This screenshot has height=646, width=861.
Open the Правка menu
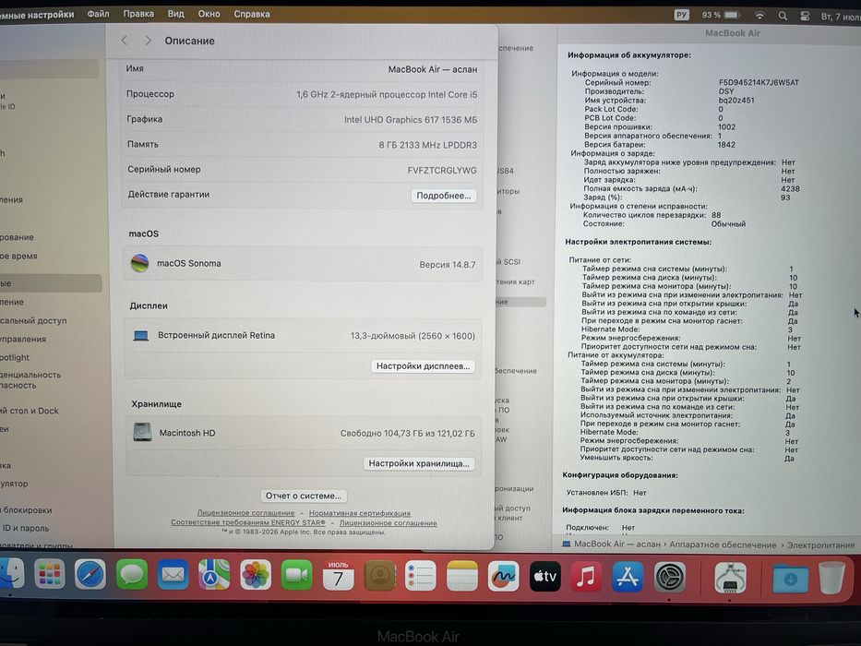tap(138, 14)
